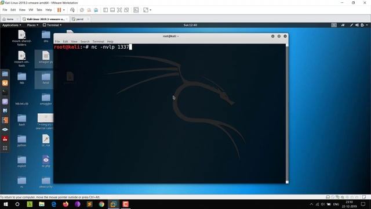Open the VMware console view icon
The height and width of the screenshot is (209, 371).
point(136,10)
